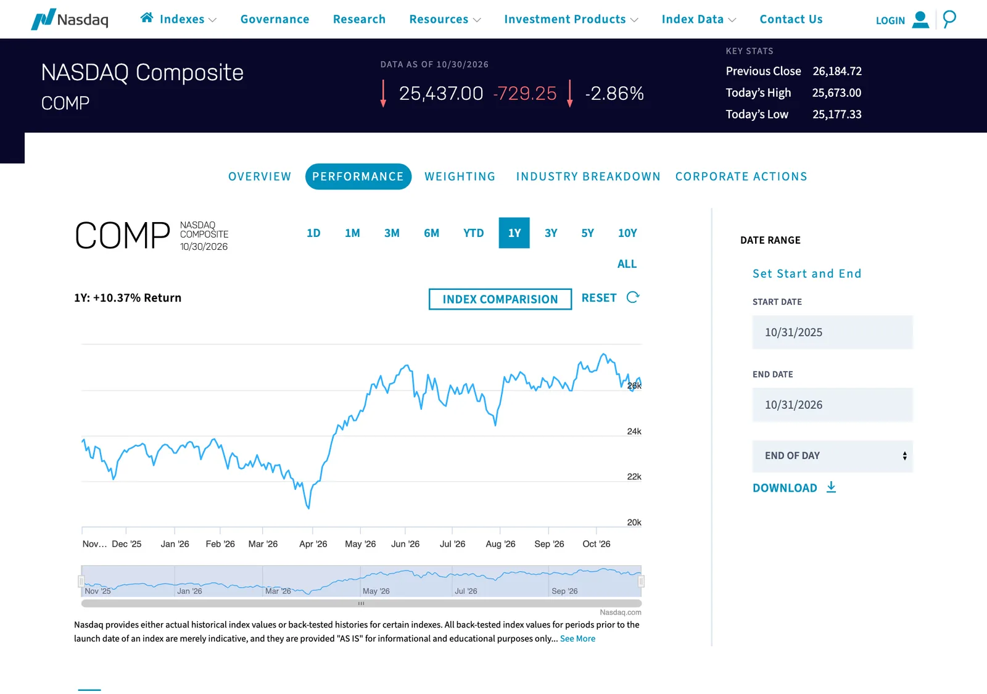
Task: Open the user account icon
Action: coord(920,20)
